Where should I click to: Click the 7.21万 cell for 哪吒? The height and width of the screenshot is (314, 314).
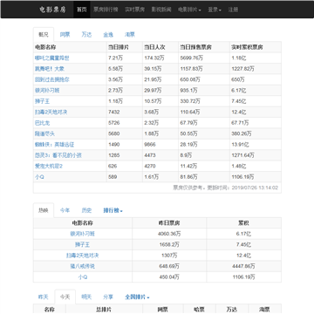[125, 58]
